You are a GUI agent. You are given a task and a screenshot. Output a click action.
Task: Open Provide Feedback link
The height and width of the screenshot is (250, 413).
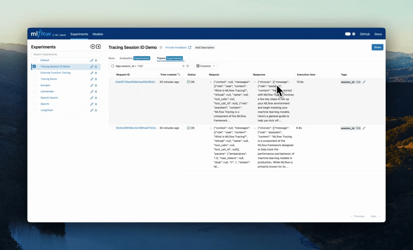(x=178, y=48)
